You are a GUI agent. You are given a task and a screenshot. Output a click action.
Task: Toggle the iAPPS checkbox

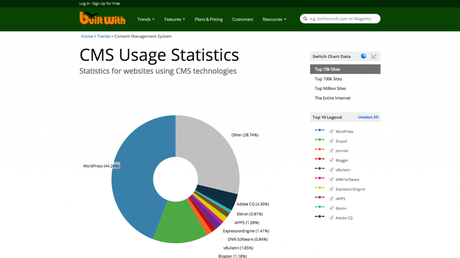click(331, 198)
